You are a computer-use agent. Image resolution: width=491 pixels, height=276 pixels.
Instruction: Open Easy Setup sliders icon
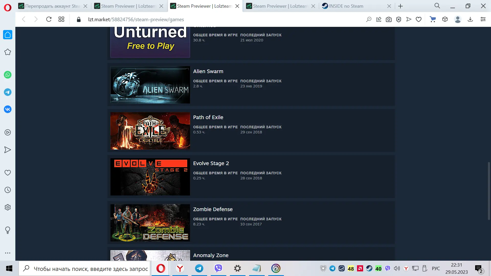click(483, 19)
